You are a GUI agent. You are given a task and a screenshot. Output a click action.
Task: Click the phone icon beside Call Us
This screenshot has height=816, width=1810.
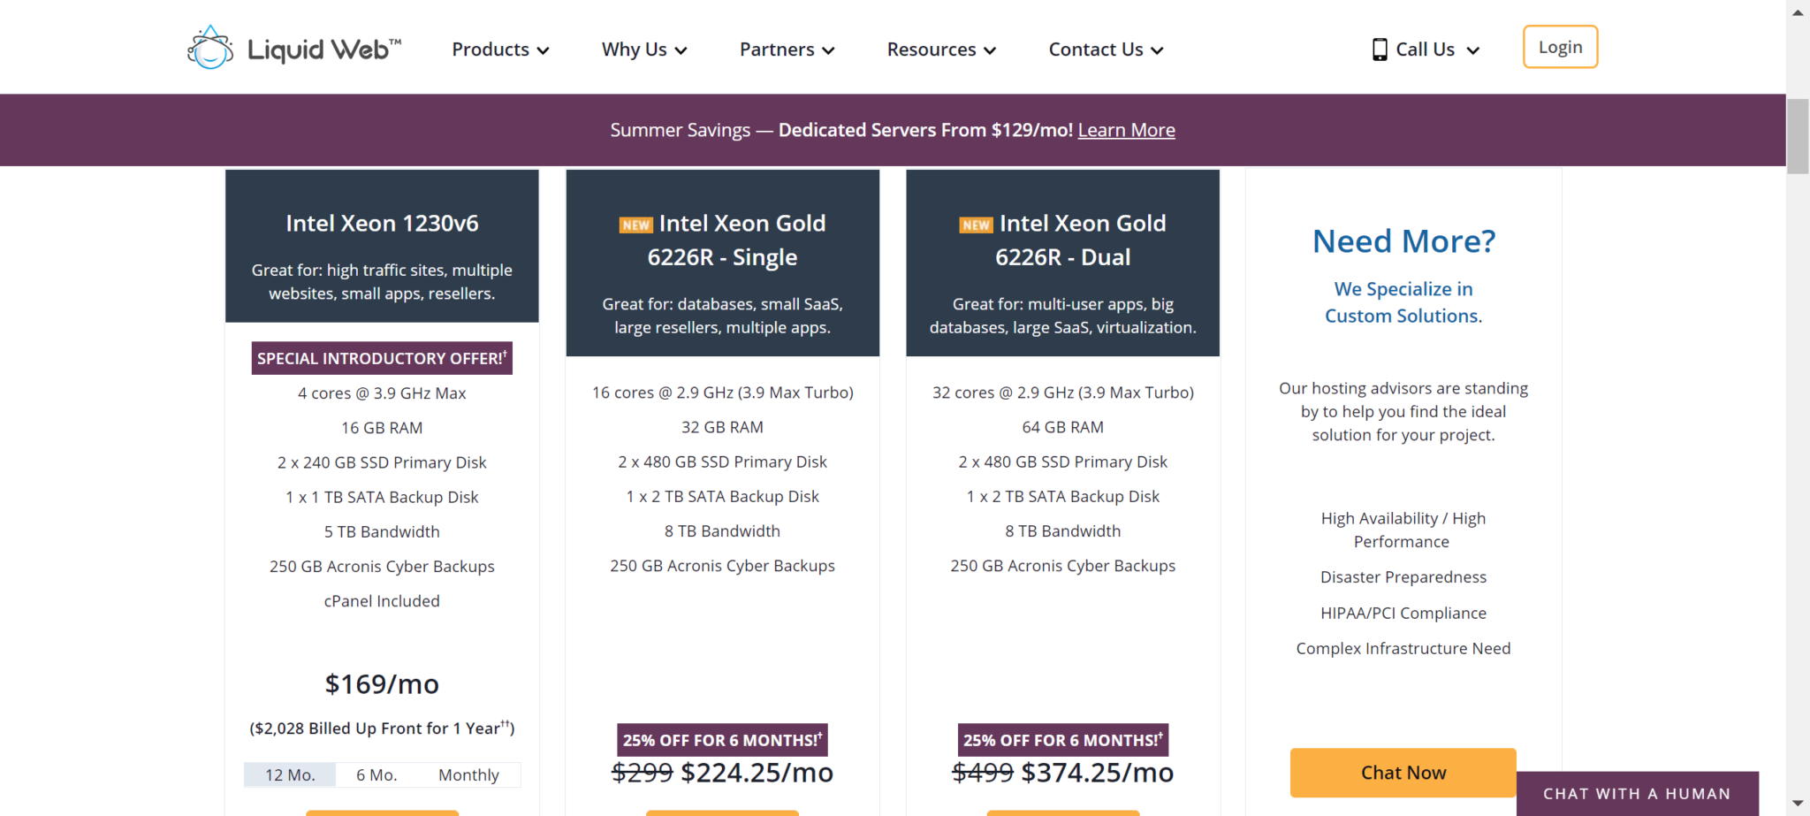(1379, 50)
